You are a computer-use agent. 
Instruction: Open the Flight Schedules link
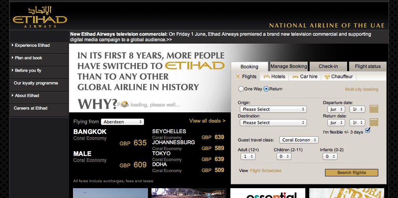coord(266,170)
